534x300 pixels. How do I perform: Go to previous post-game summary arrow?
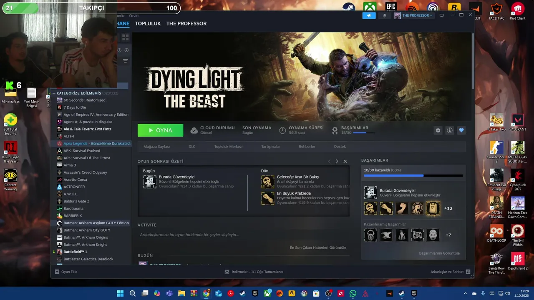pos(329,161)
